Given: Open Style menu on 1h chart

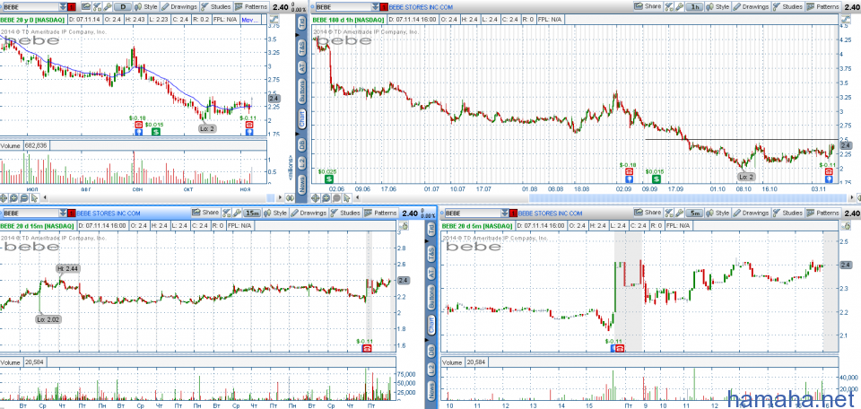Looking at the screenshot, I should tap(718, 6).
